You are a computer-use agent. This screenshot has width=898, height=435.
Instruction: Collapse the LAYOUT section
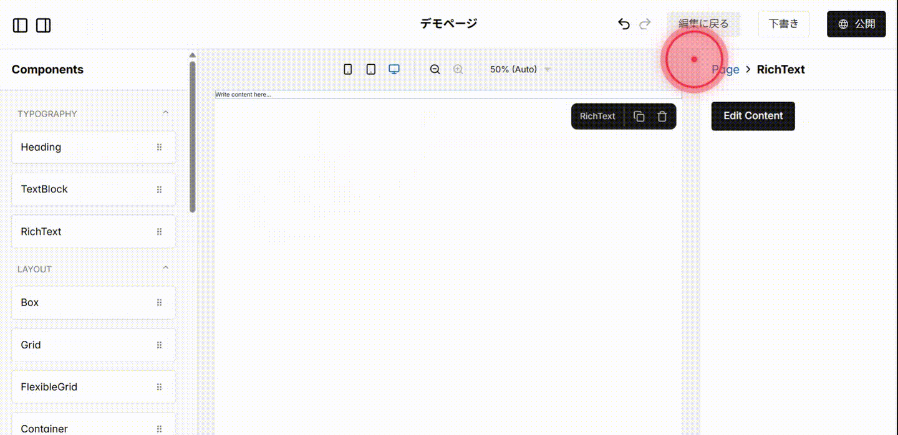[165, 267]
